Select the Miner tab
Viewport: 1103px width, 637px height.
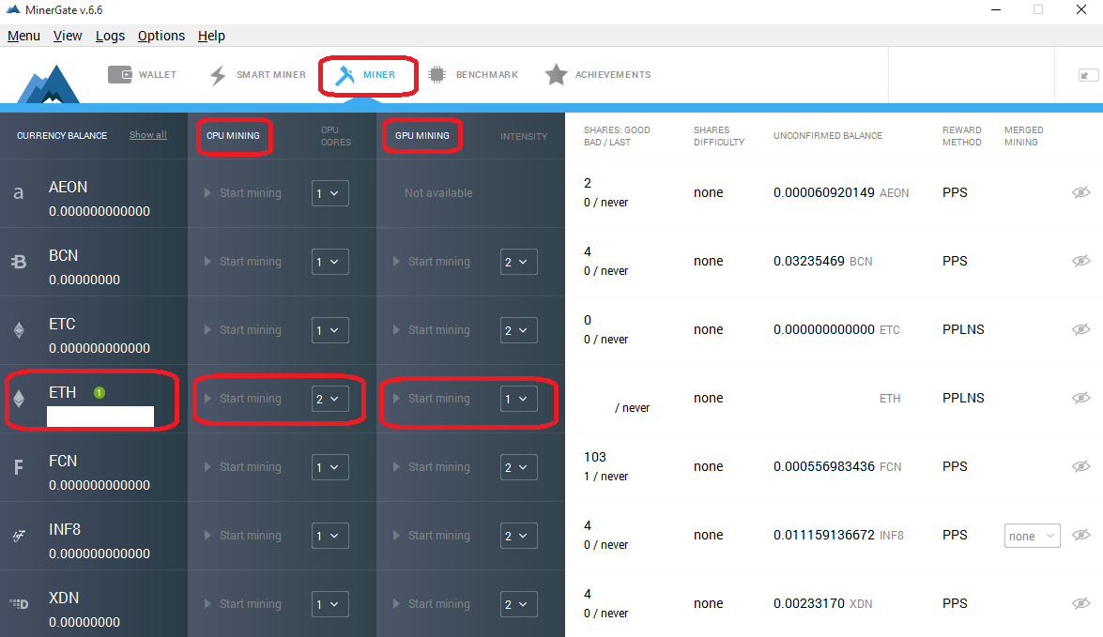[x=366, y=74]
